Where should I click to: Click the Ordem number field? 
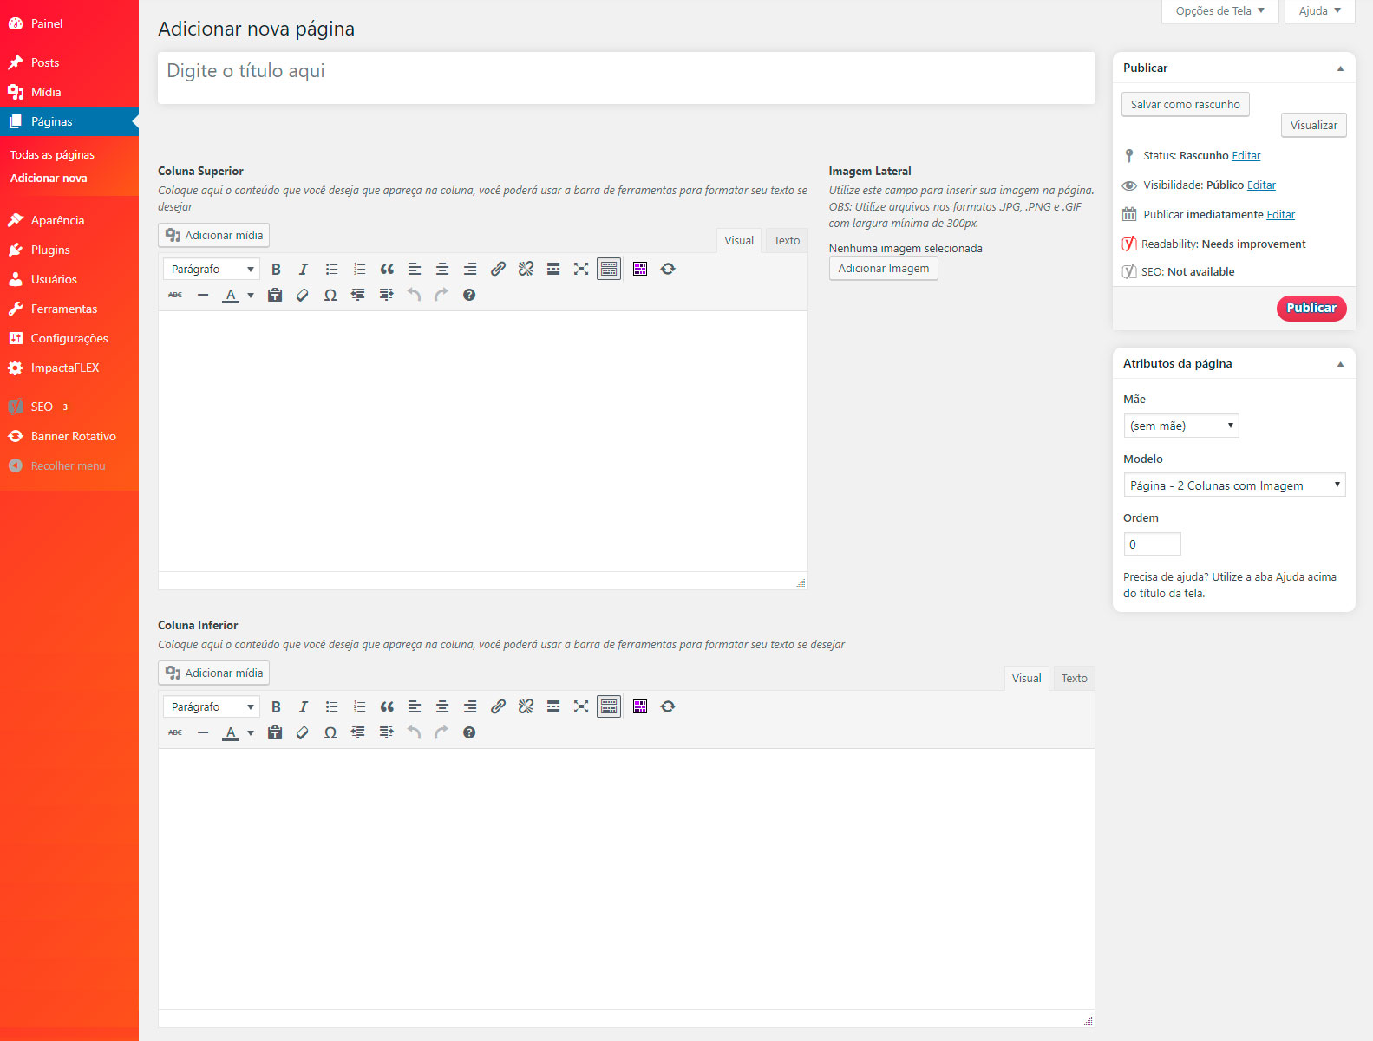click(x=1152, y=544)
